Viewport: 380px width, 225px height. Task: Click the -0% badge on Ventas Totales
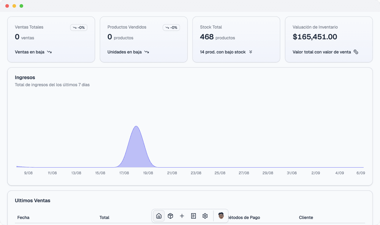[79, 28]
